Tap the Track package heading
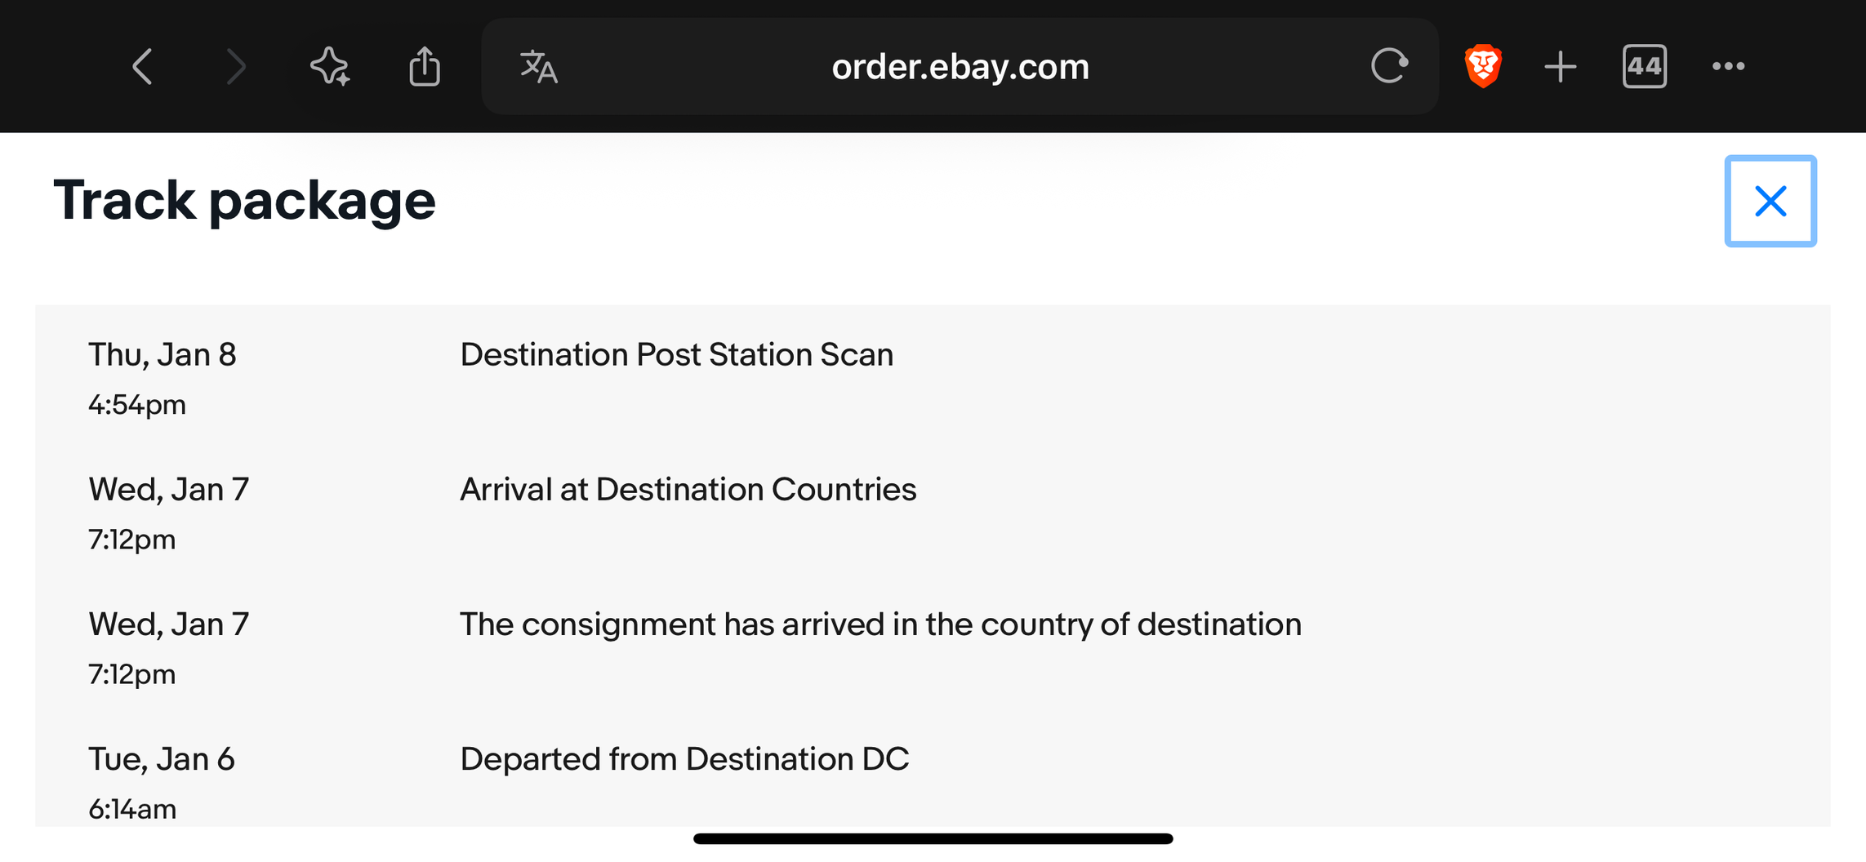 pyautogui.click(x=244, y=201)
